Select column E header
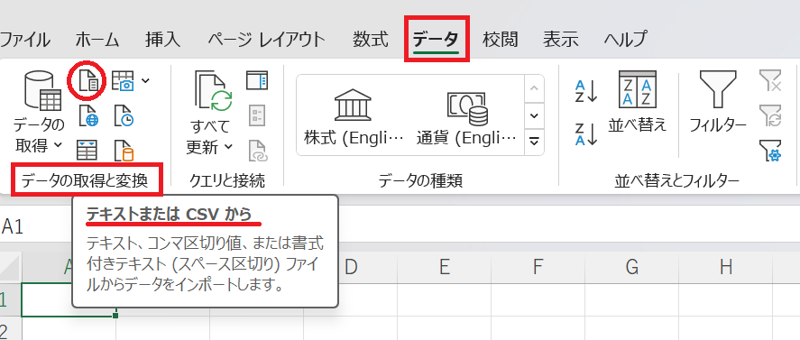 [x=444, y=266]
